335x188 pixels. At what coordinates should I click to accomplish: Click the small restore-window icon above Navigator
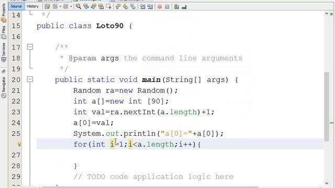pos(4,71)
